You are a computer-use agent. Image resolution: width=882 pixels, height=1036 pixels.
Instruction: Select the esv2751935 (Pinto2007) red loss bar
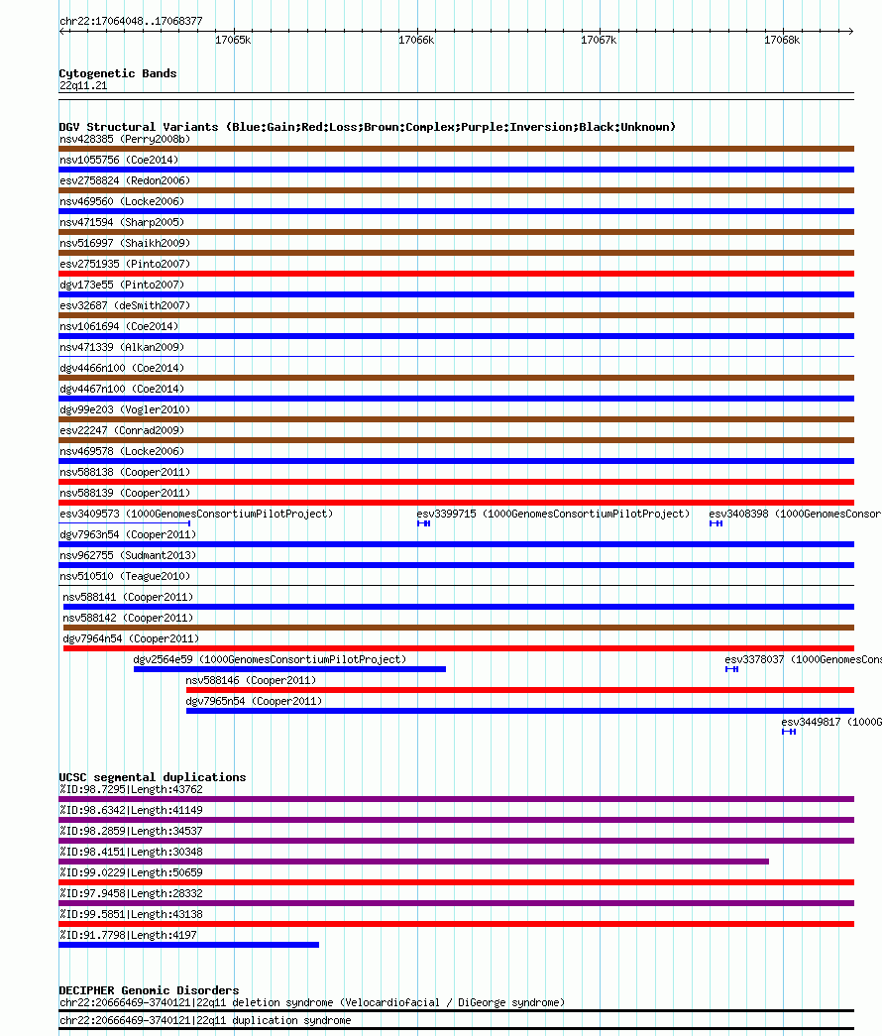click(x=457, y=274)
